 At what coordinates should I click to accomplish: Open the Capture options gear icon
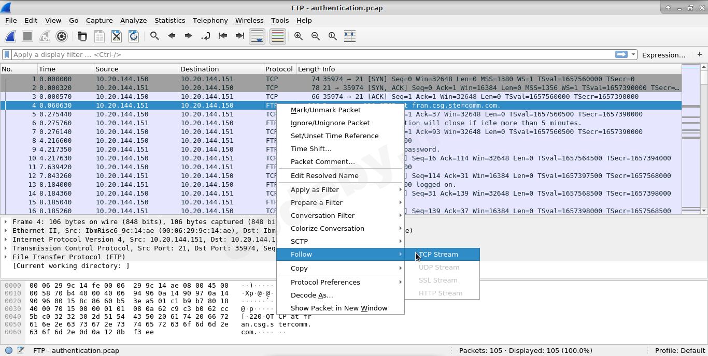pos(62,36)
